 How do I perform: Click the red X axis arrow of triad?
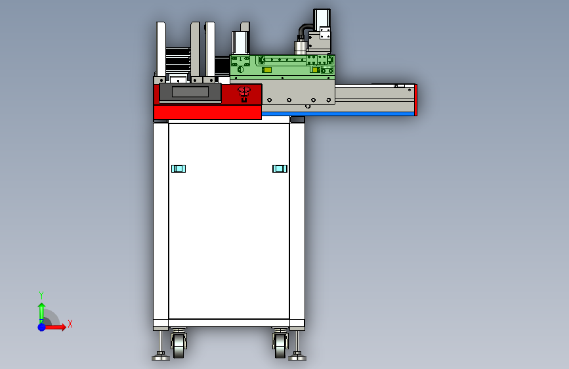pos(55,327)
